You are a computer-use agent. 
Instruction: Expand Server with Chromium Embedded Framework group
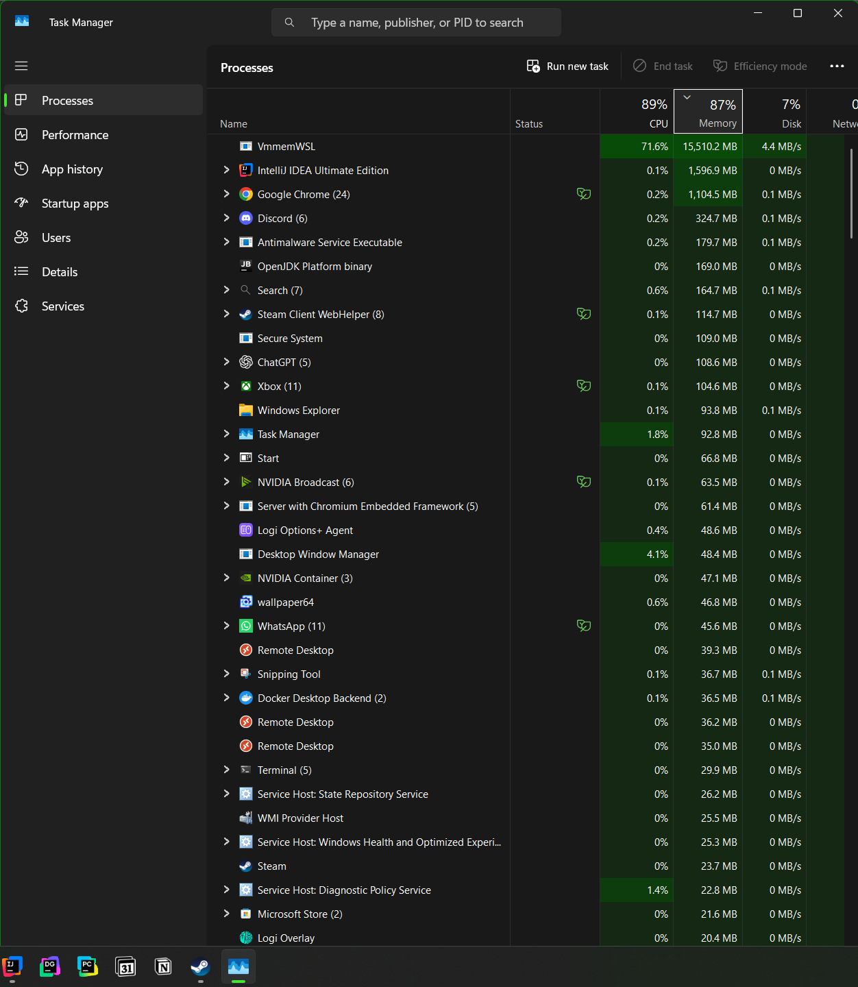(226, 505)
